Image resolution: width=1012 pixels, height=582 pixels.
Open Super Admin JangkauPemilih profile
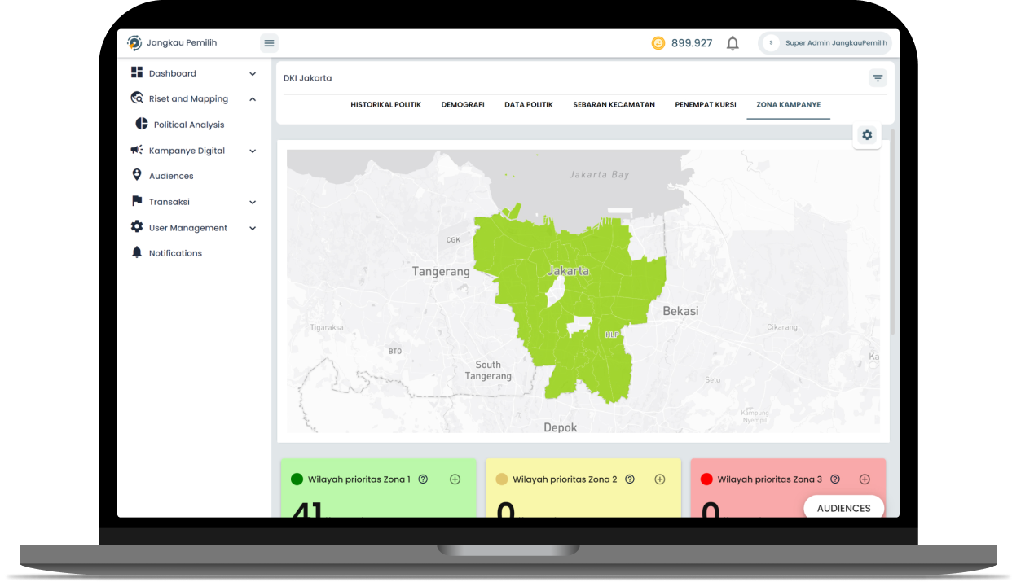(x=825, y=43)
